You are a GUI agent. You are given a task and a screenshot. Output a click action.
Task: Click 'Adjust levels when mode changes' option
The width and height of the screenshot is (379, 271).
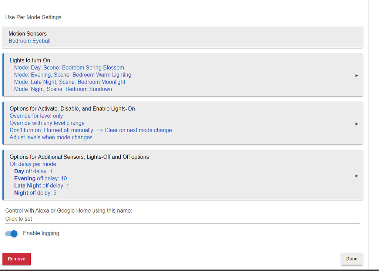coord(51,138)
